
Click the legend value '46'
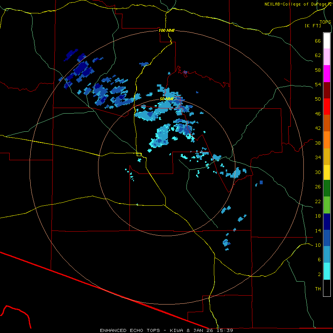[x=318, y=114]
